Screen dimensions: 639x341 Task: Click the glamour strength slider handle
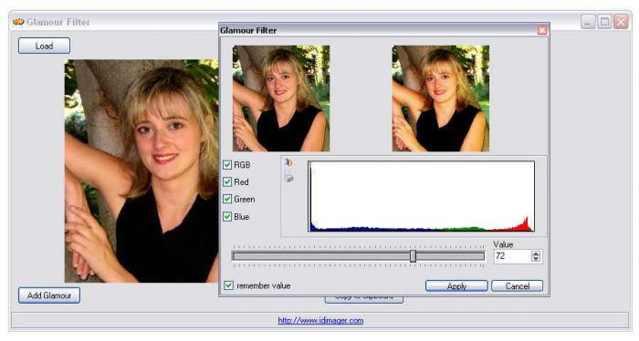tap(413, 256)
